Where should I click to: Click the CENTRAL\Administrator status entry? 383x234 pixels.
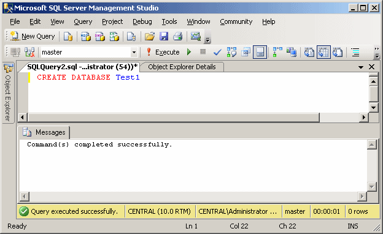click(x=238, y=211)
